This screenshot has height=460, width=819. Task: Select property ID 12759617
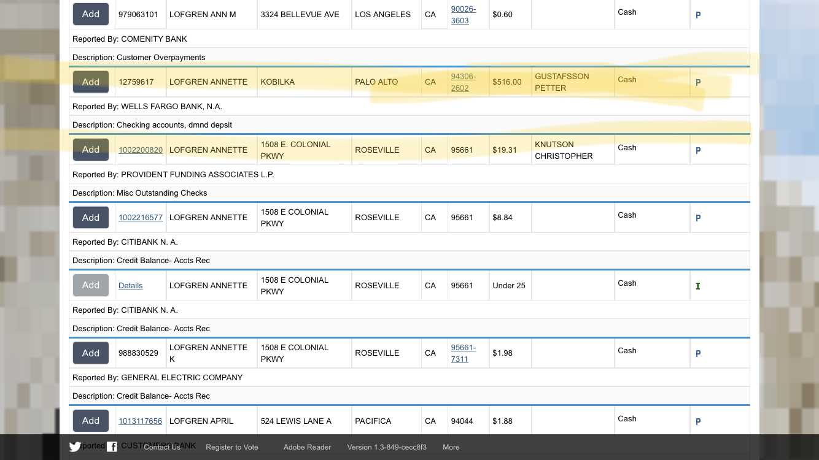point(136,82)
